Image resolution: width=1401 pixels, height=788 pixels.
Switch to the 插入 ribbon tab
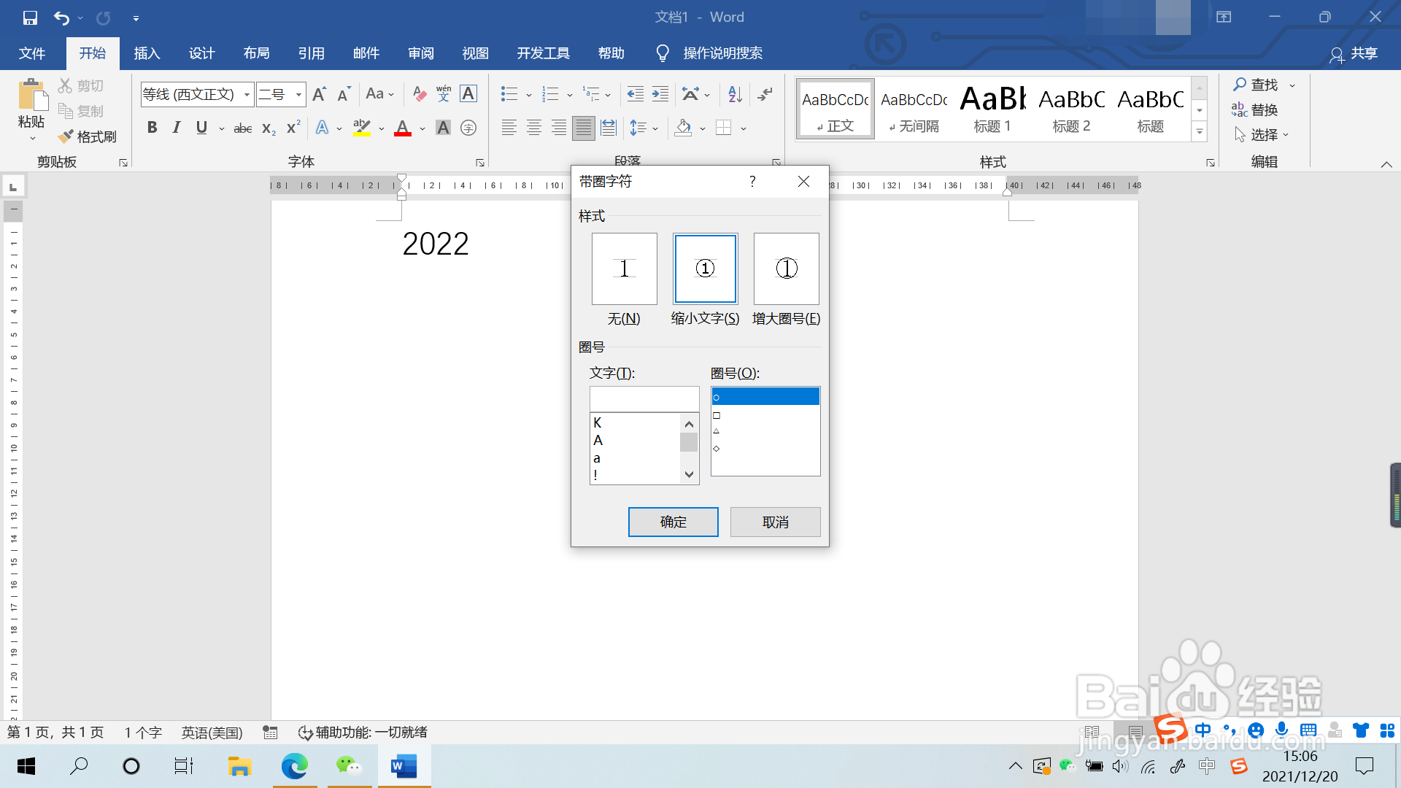(x=147, y=53)
